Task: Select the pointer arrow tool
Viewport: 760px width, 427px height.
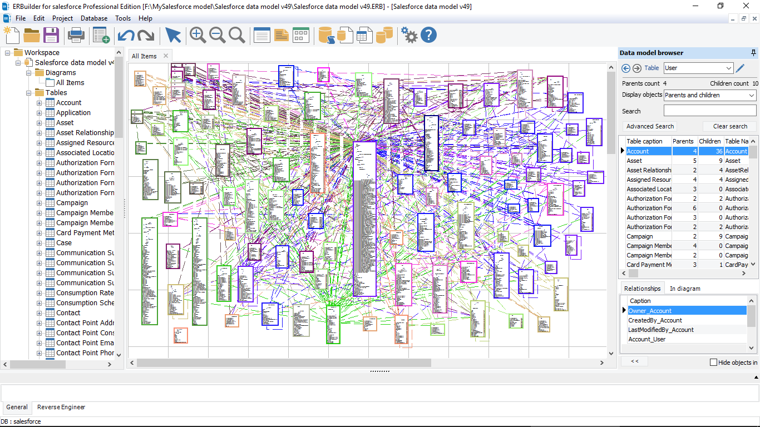Action: pyautogui.click(x=173, y=35)
